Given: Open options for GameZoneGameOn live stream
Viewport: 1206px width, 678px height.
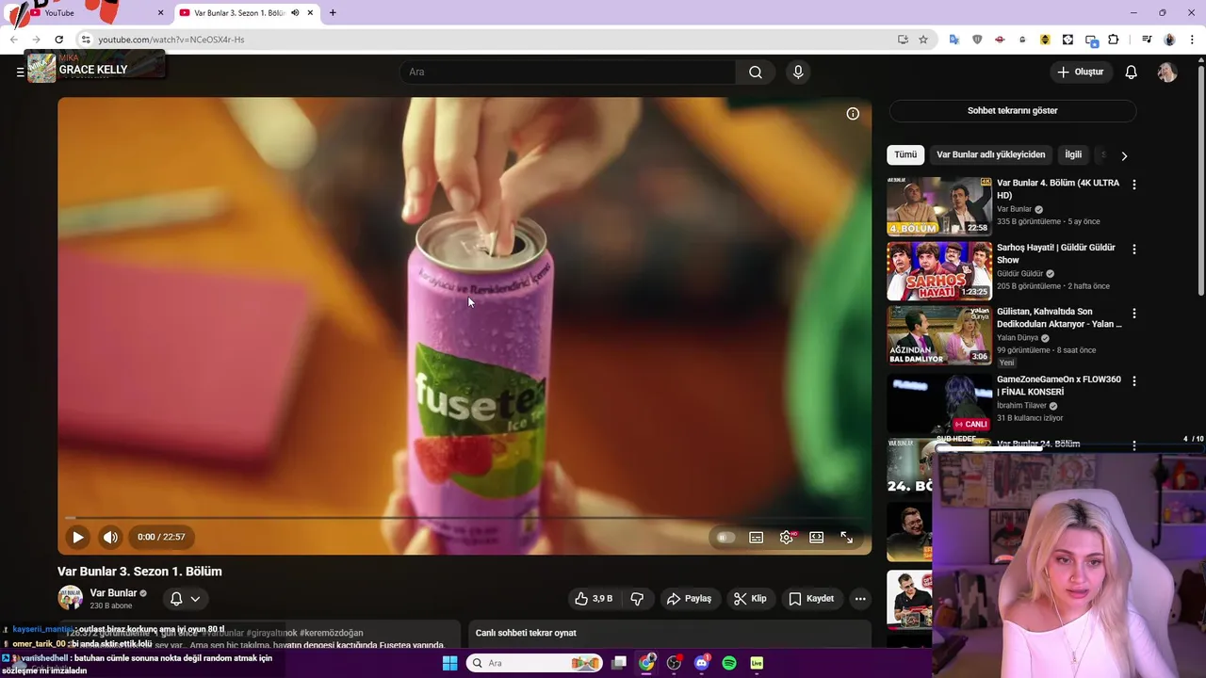Looking at the screenshot, I should (1133, 381).
